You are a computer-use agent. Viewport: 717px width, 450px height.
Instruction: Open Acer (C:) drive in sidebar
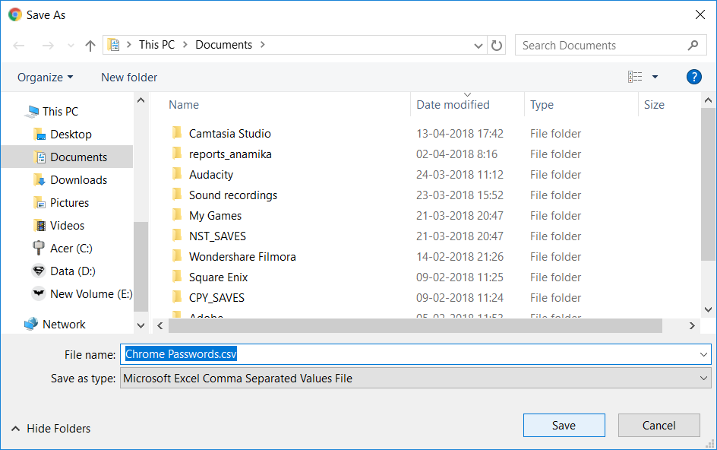coord(71,249)
